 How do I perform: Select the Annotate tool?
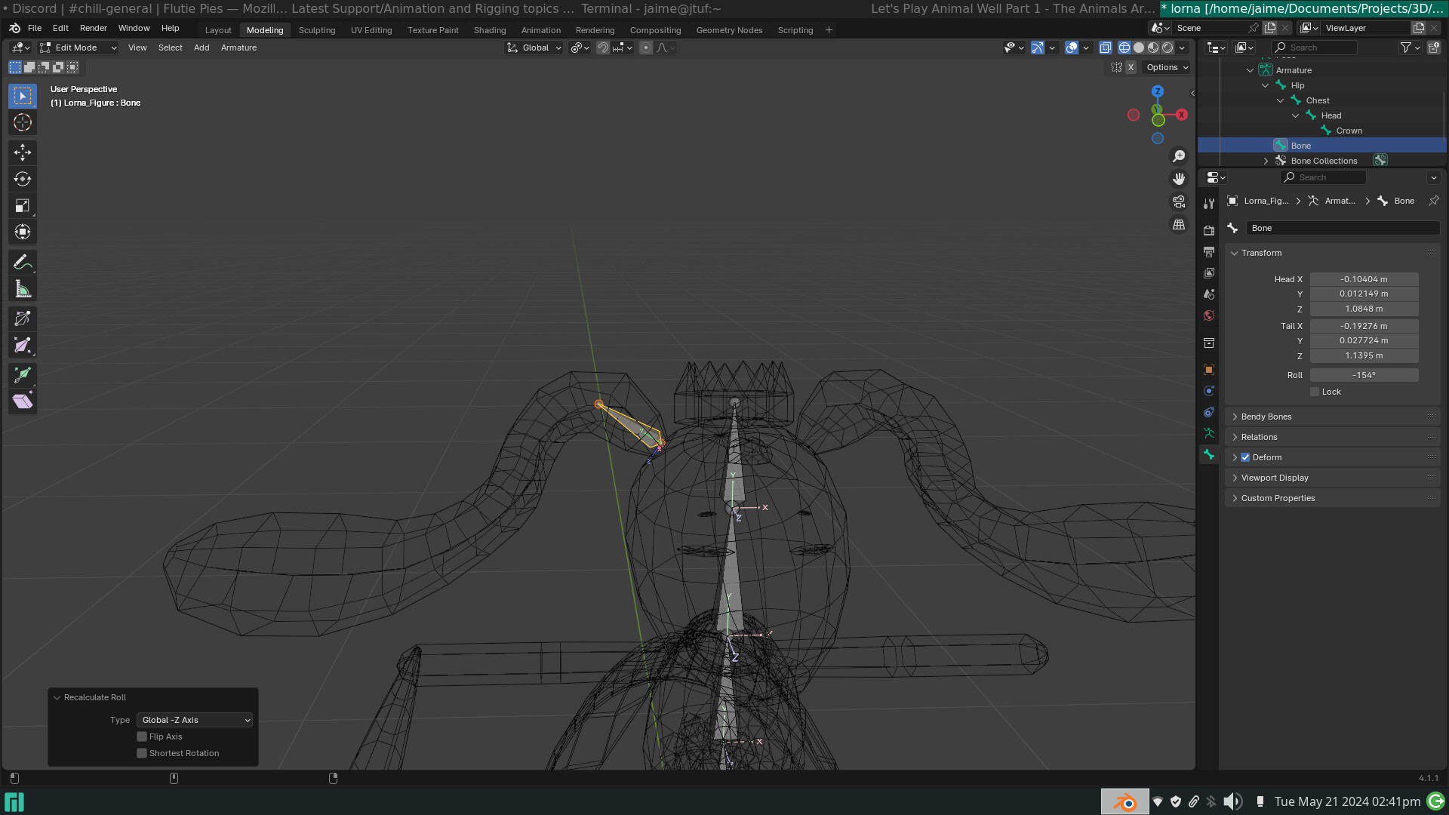(x=23, y=263)
